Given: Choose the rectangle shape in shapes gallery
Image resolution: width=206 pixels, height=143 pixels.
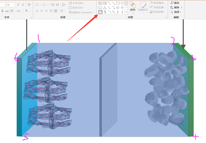Looking at the screenshot, I should (118, 3).
